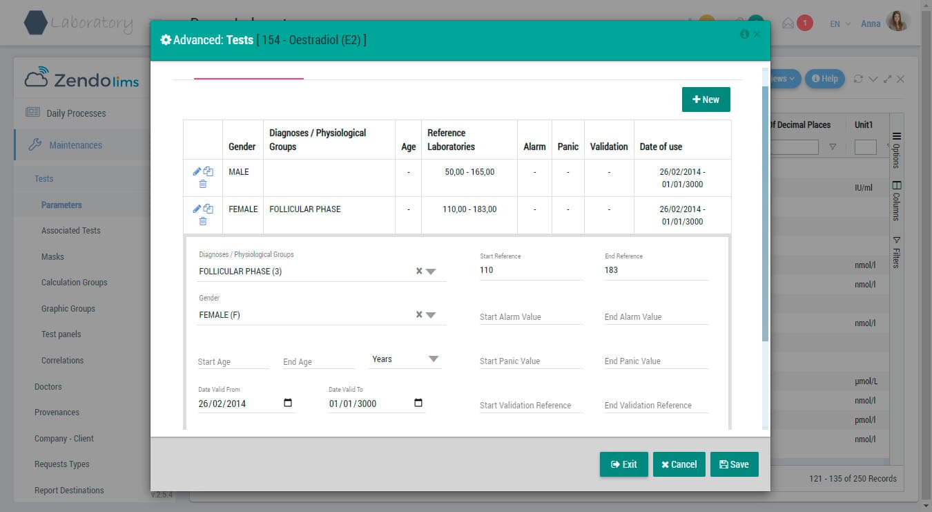Select Test panels in sidebar
932x512 pixels.
(61, 334)
